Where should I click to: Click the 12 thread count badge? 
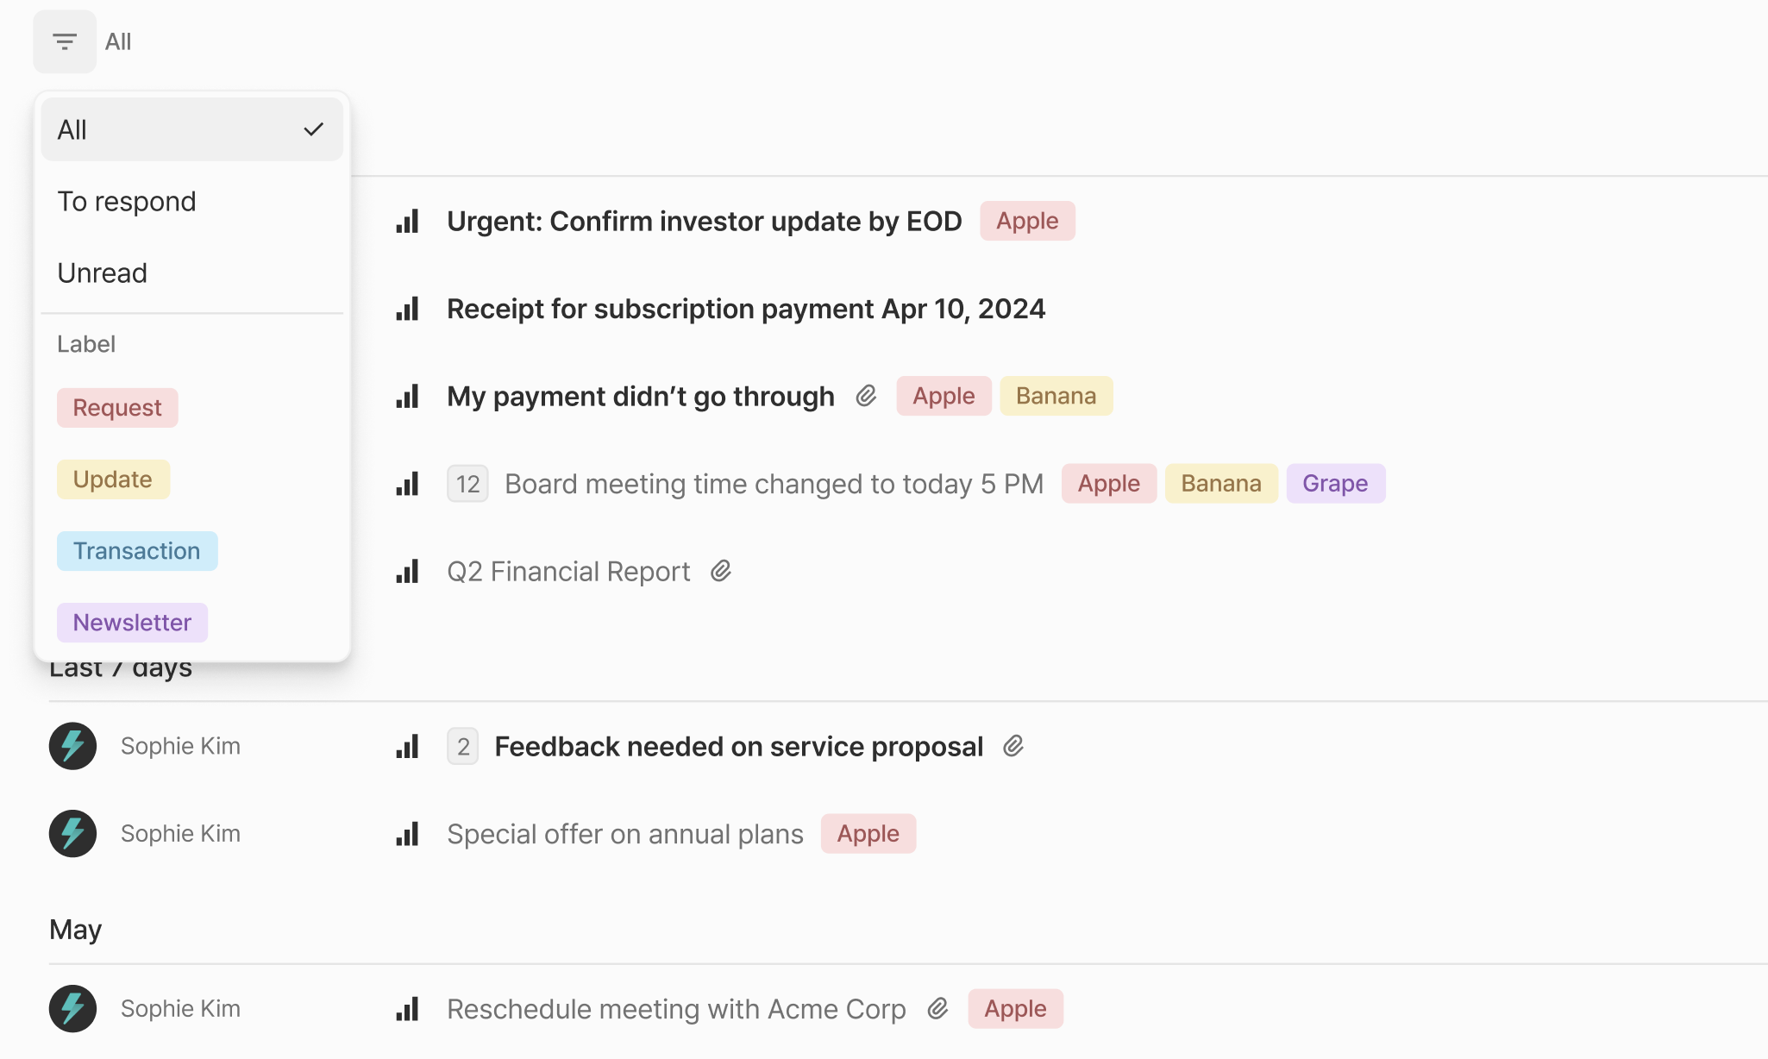click(467, 484)
